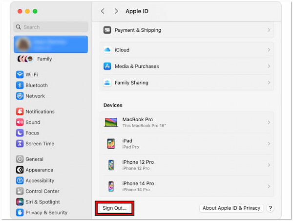The image size is (293, 221).
Task: Expand iCloud row chevron
Action: tap(269, 50)
